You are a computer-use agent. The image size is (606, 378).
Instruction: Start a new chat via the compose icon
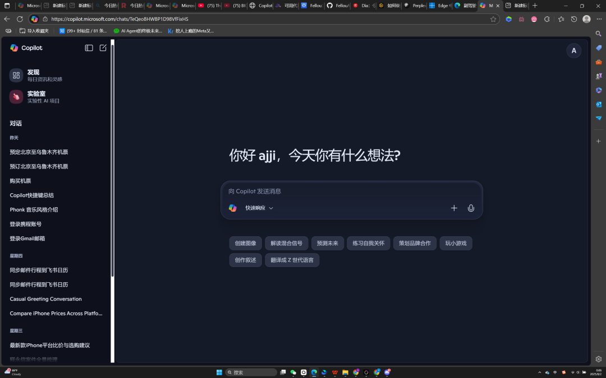pyautogui.click(x=103, y=48)
